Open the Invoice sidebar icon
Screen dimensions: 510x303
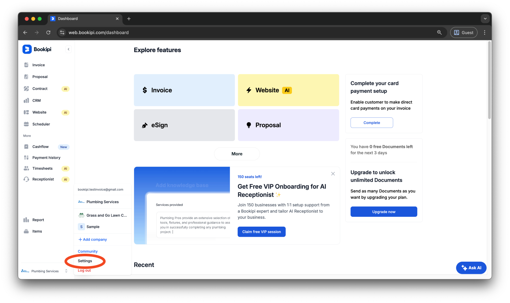pyautogui.click(x=26, y=65)
